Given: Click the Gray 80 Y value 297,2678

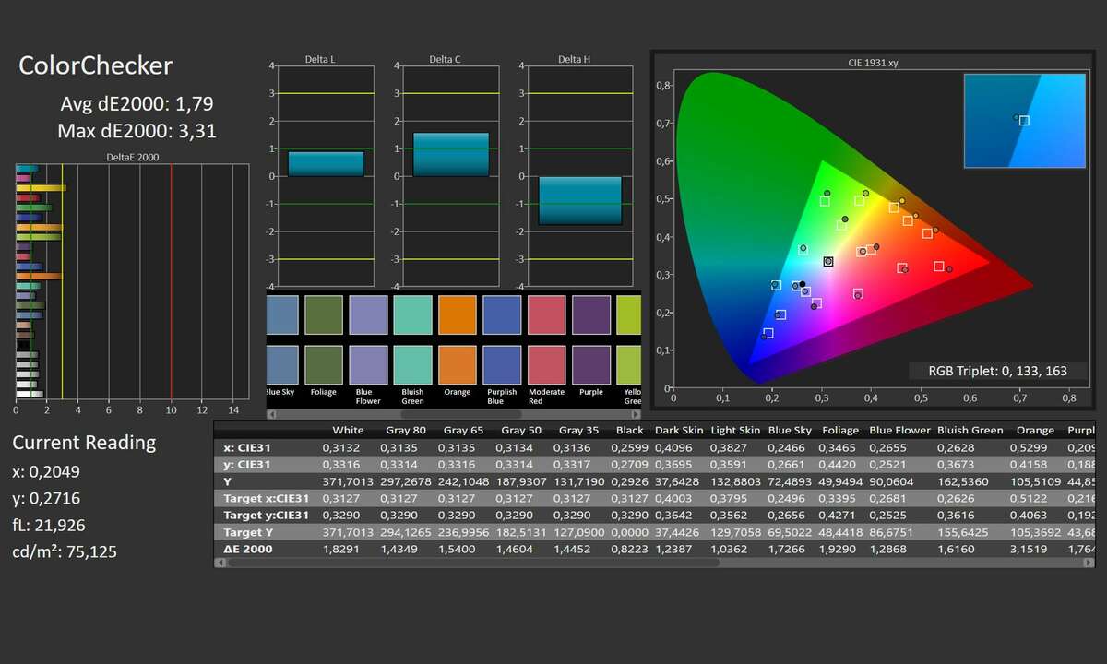Looking at the screenshot, I should [x=404, y=481].
